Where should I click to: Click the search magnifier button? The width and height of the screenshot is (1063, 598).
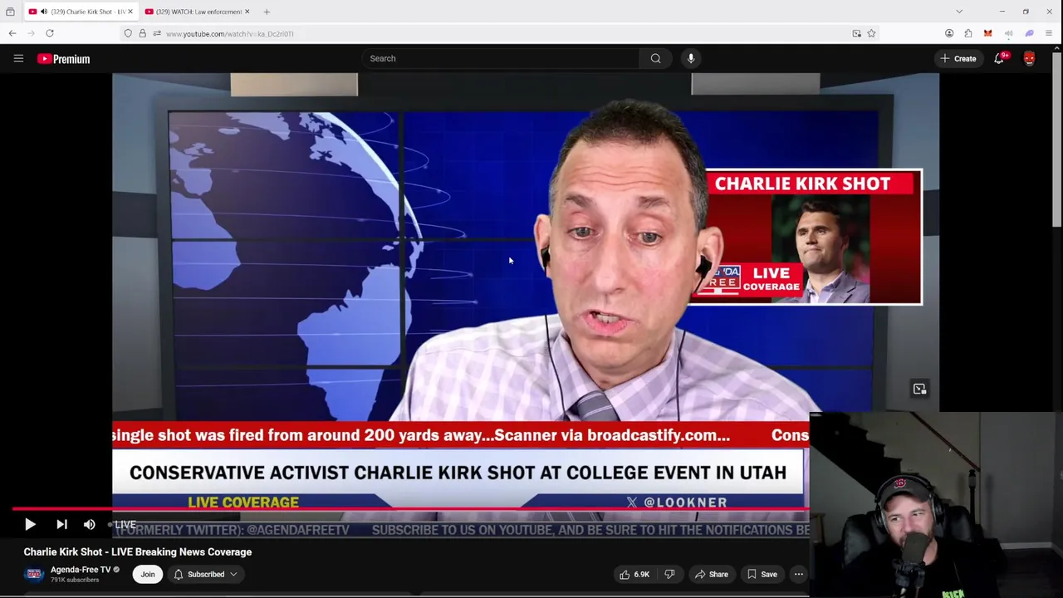656,58
